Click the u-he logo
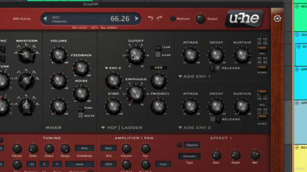This screenshot has height=172, width=307. (244, 18)
